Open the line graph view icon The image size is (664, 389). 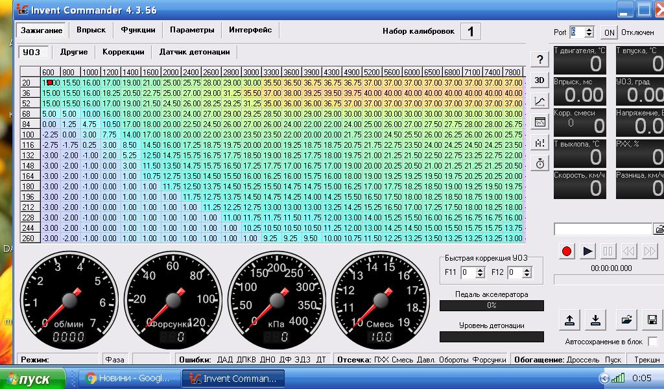tap(539, 101)
